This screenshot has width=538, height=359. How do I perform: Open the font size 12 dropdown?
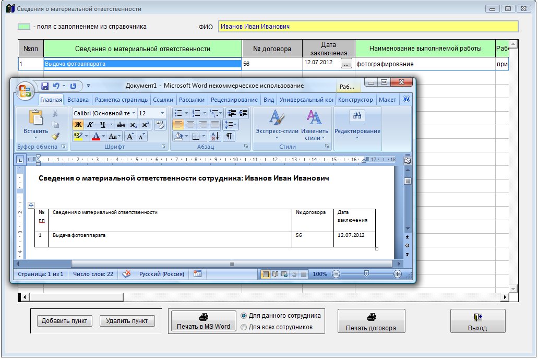pos(162,113)
